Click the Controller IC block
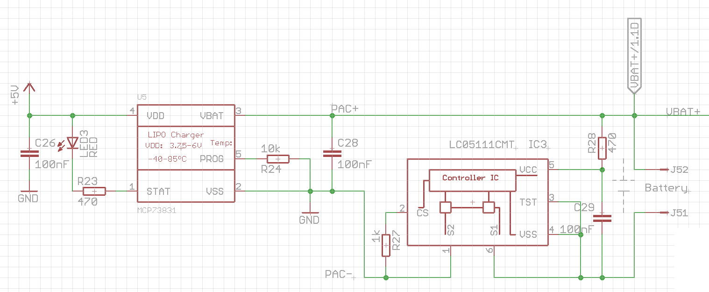The height and width of the screenshot is (292, 709). tap(472, 180)
